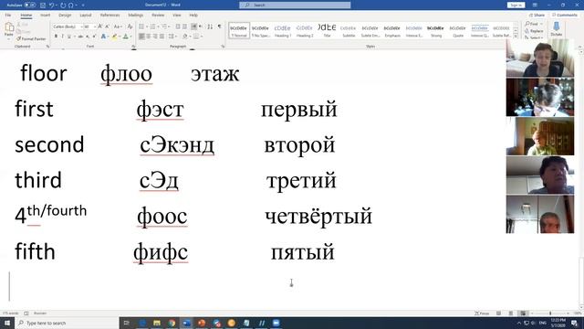584x329 pixels.
Task: Increase the font size
Action: coord(100,27)
